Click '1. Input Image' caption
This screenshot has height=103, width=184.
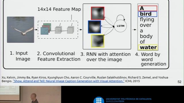tap(20, 56)
